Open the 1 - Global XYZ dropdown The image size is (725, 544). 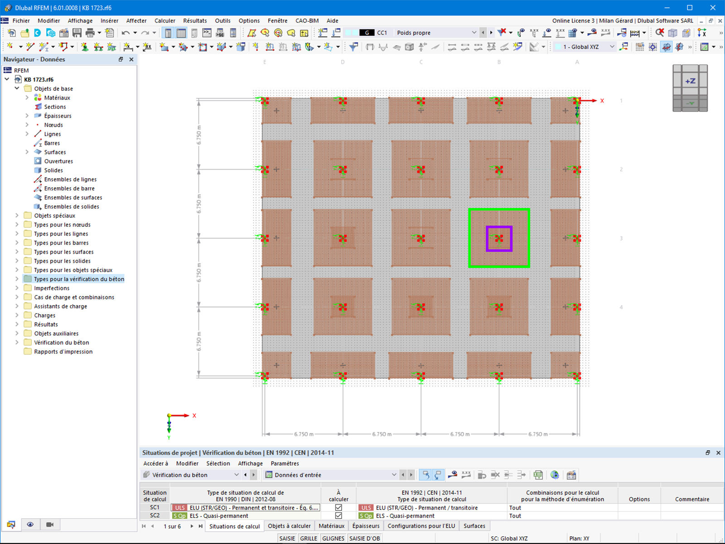click(612, 47)
